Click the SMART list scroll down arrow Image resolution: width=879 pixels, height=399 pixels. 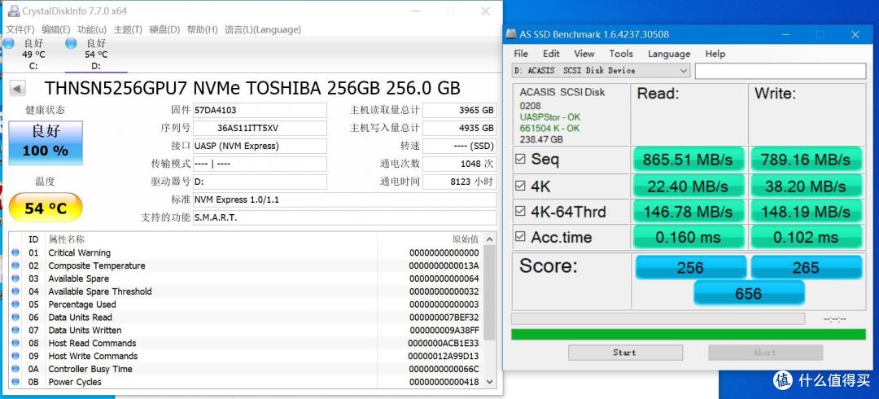[x=489, y=382]
